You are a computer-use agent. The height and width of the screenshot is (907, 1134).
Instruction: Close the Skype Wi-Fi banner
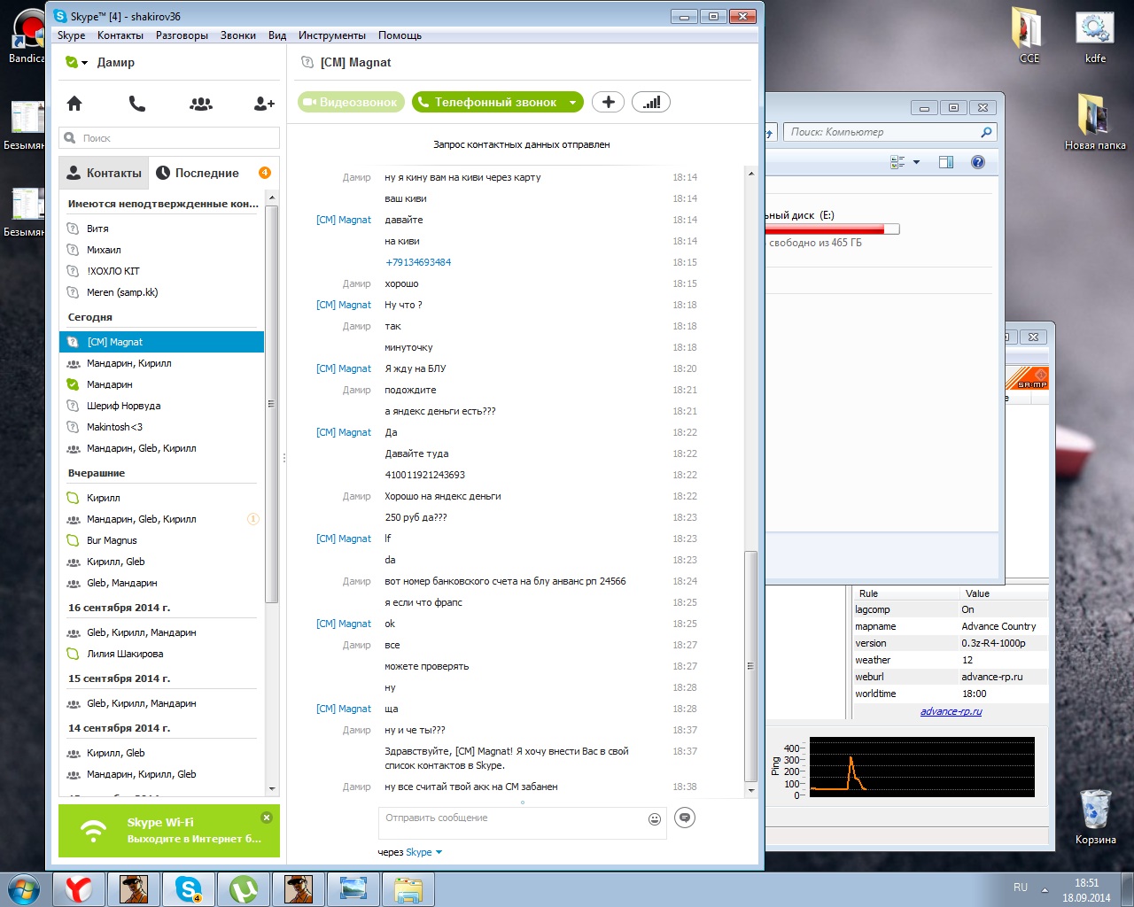267,818
